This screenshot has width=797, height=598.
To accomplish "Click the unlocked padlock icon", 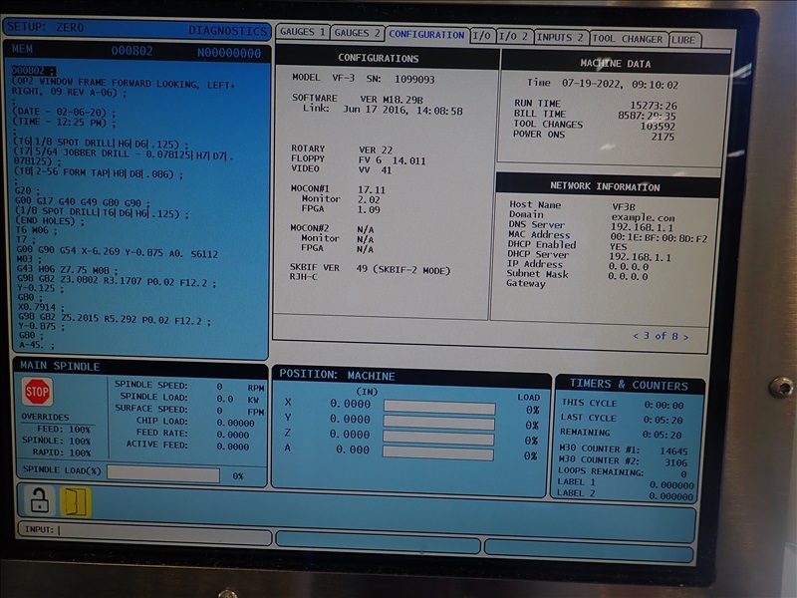I will point(40,500).
